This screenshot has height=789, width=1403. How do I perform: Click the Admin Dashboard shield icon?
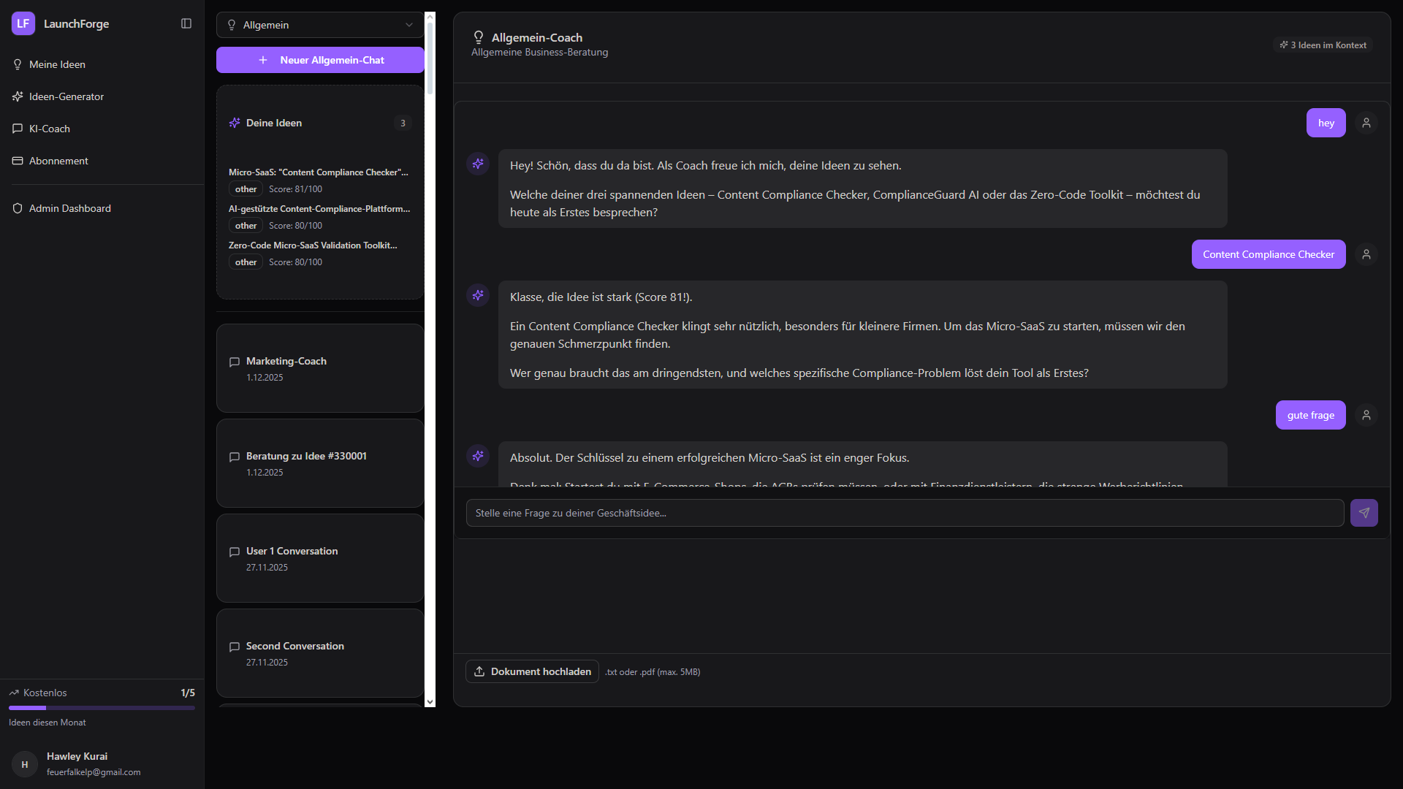tap(18, 208)
